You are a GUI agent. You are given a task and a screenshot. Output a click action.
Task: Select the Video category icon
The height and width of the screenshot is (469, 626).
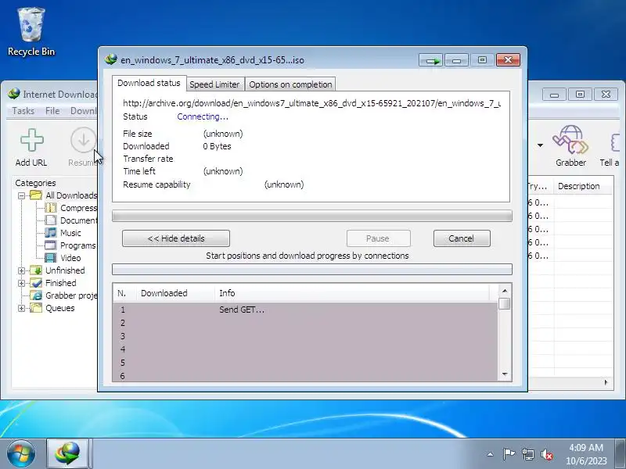(51, 258)
